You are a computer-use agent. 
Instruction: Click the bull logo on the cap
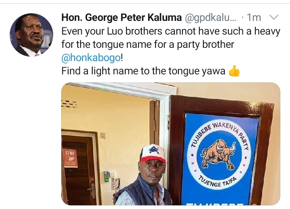coord(154,150)
